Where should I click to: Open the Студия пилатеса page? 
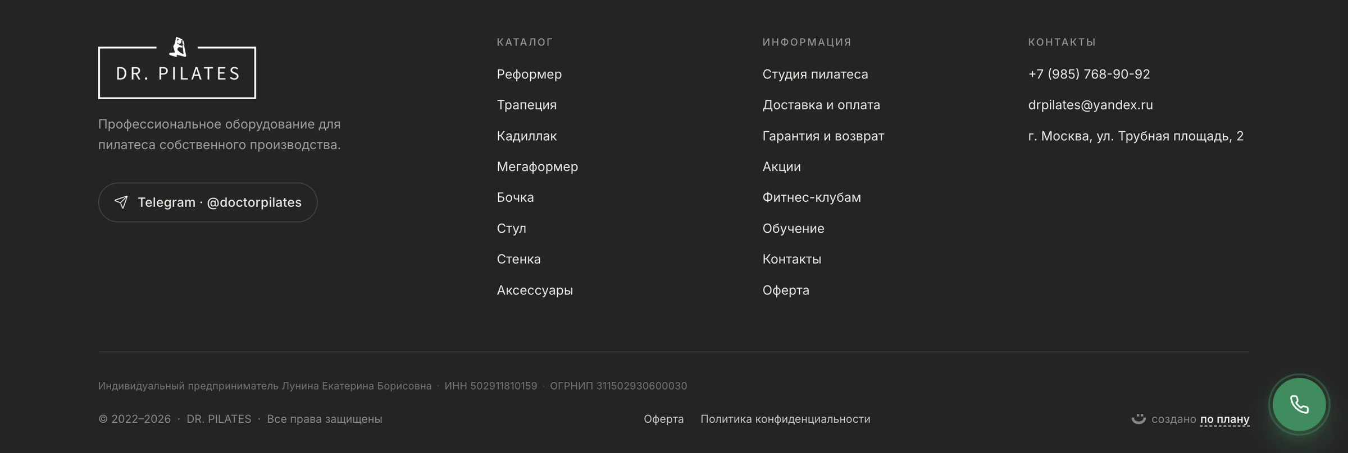[x=815, y=74]
